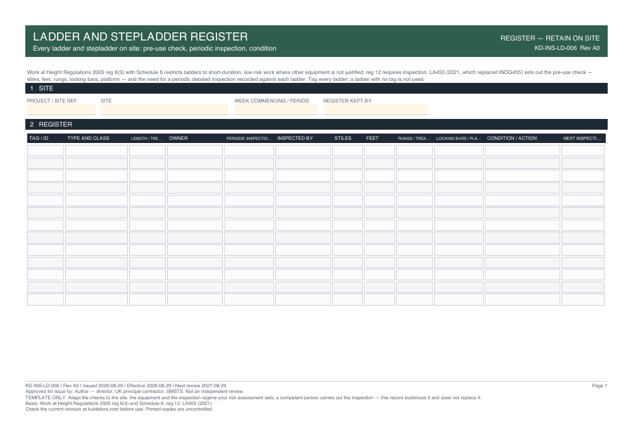The image size is (633, 448).
Task: Click the LADDER AND STEPLADDER REGISTER title
Action: 140,37
